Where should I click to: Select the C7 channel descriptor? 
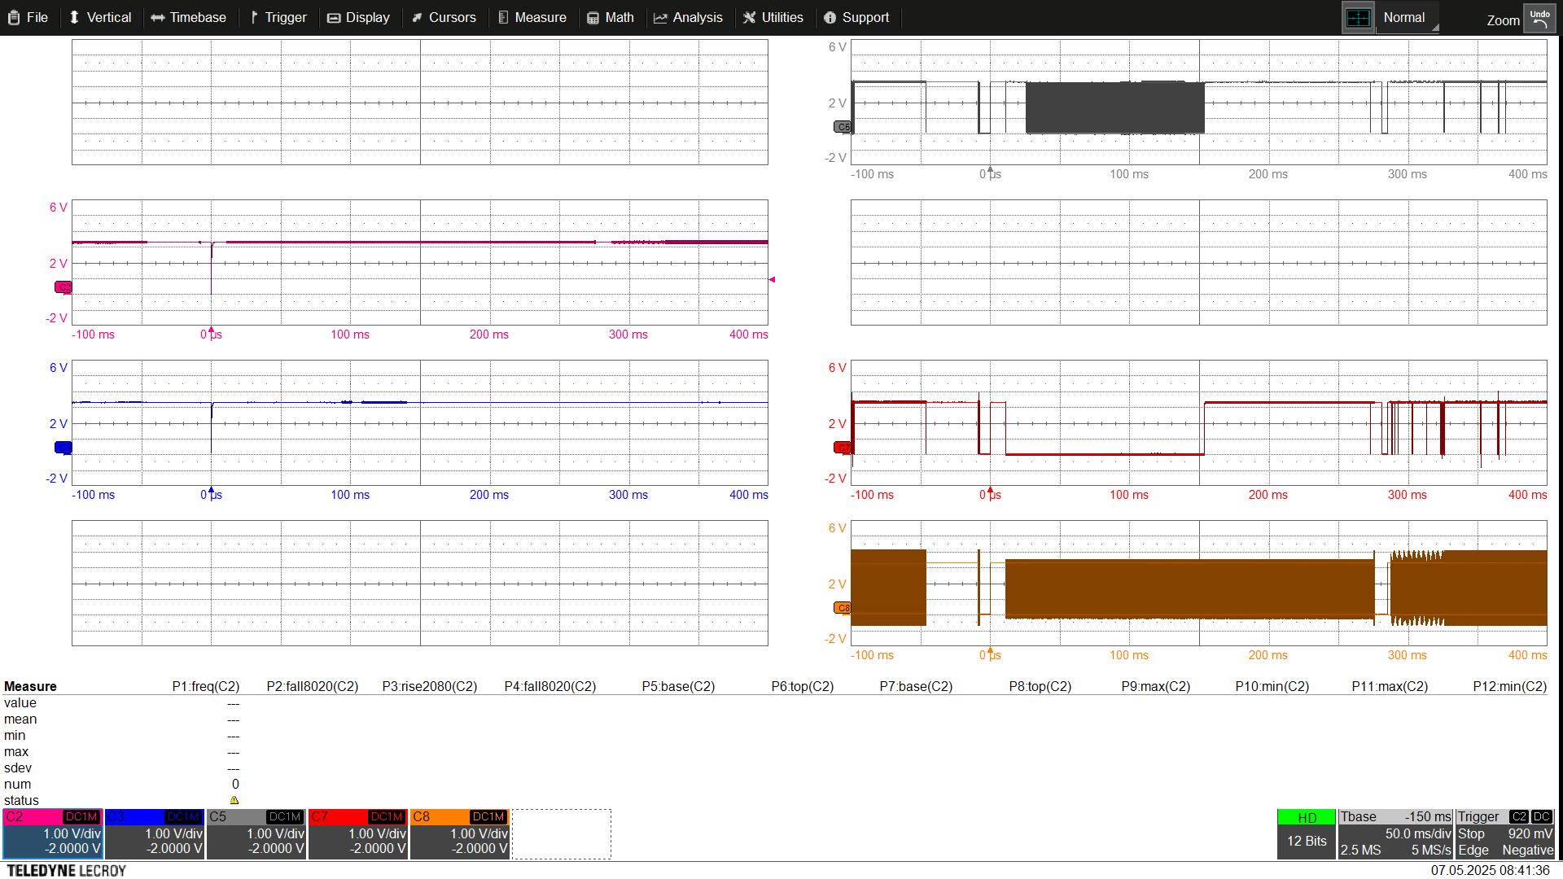point(358,834)
